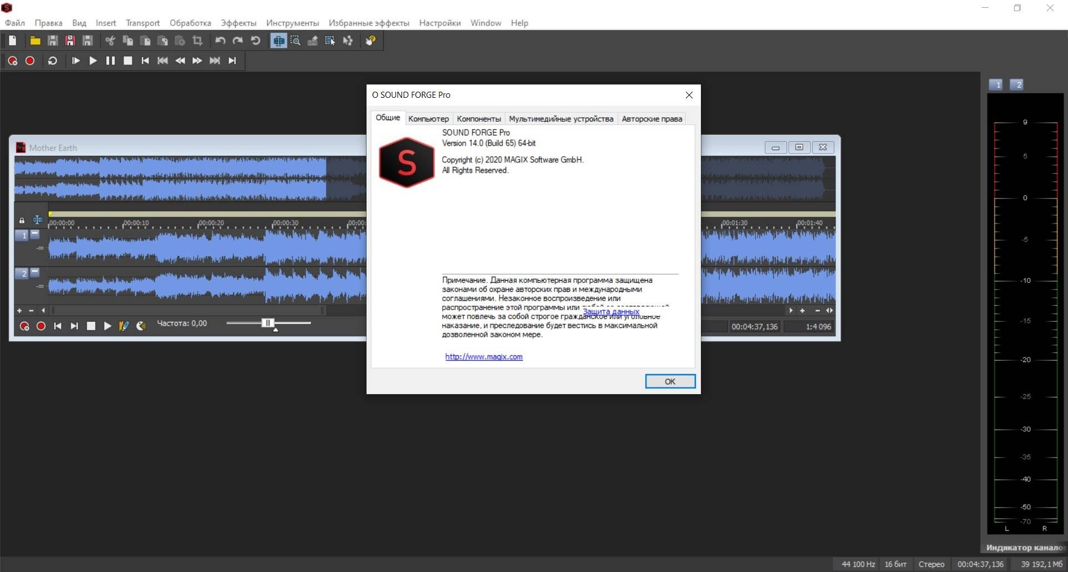Screen dimensions: 1068x572
Task: Click Go to Start in the Mother Earth window
Action: coord(58,326)
